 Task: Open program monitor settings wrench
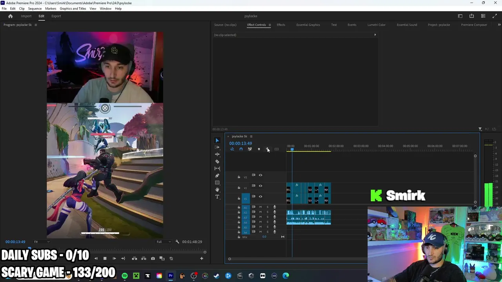tap(177, 242)
